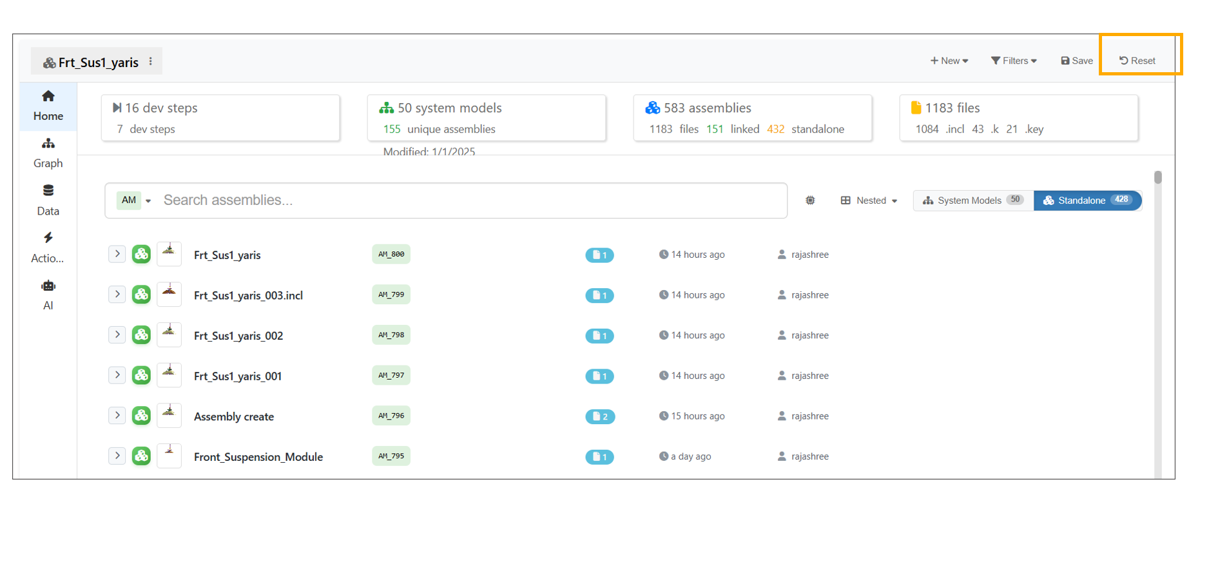
Task: Open the Graph view in sidebar
Action: [48, 153]
